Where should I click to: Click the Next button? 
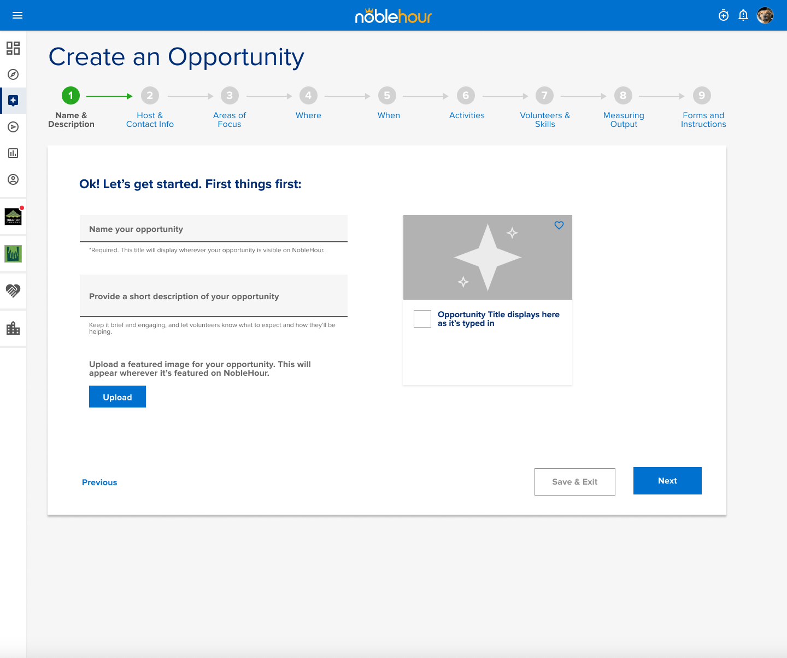click(667, 481)
